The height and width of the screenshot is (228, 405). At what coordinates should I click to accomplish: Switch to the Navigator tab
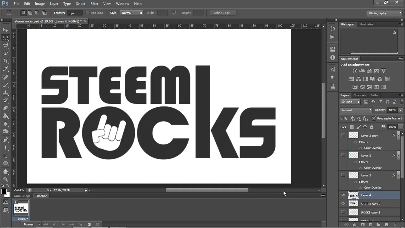point(366,24)
